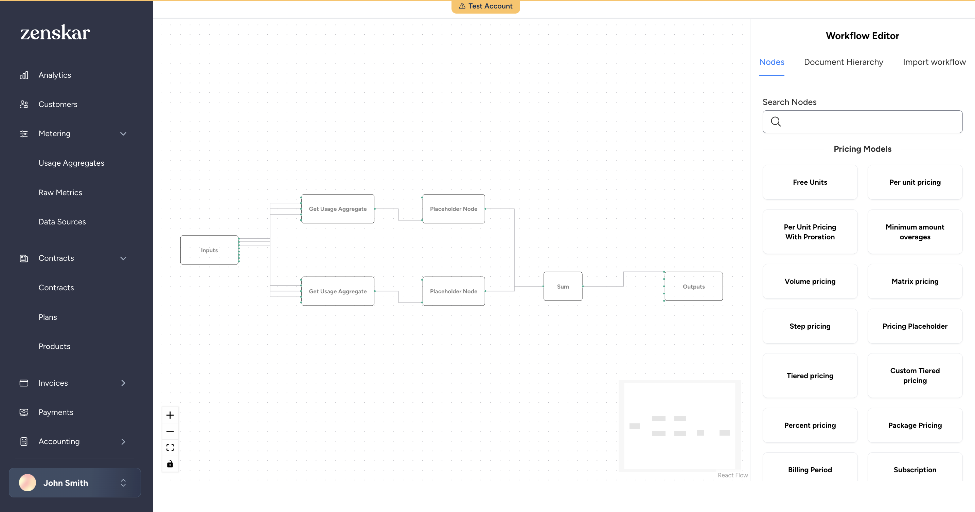975x512 pixels.
Task: Open the Import workflow tab
Action: point(934,62)
